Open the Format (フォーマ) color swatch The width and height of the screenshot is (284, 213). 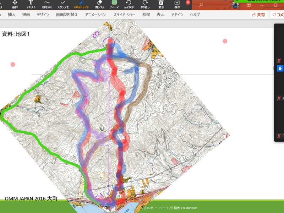click(114, 4)
